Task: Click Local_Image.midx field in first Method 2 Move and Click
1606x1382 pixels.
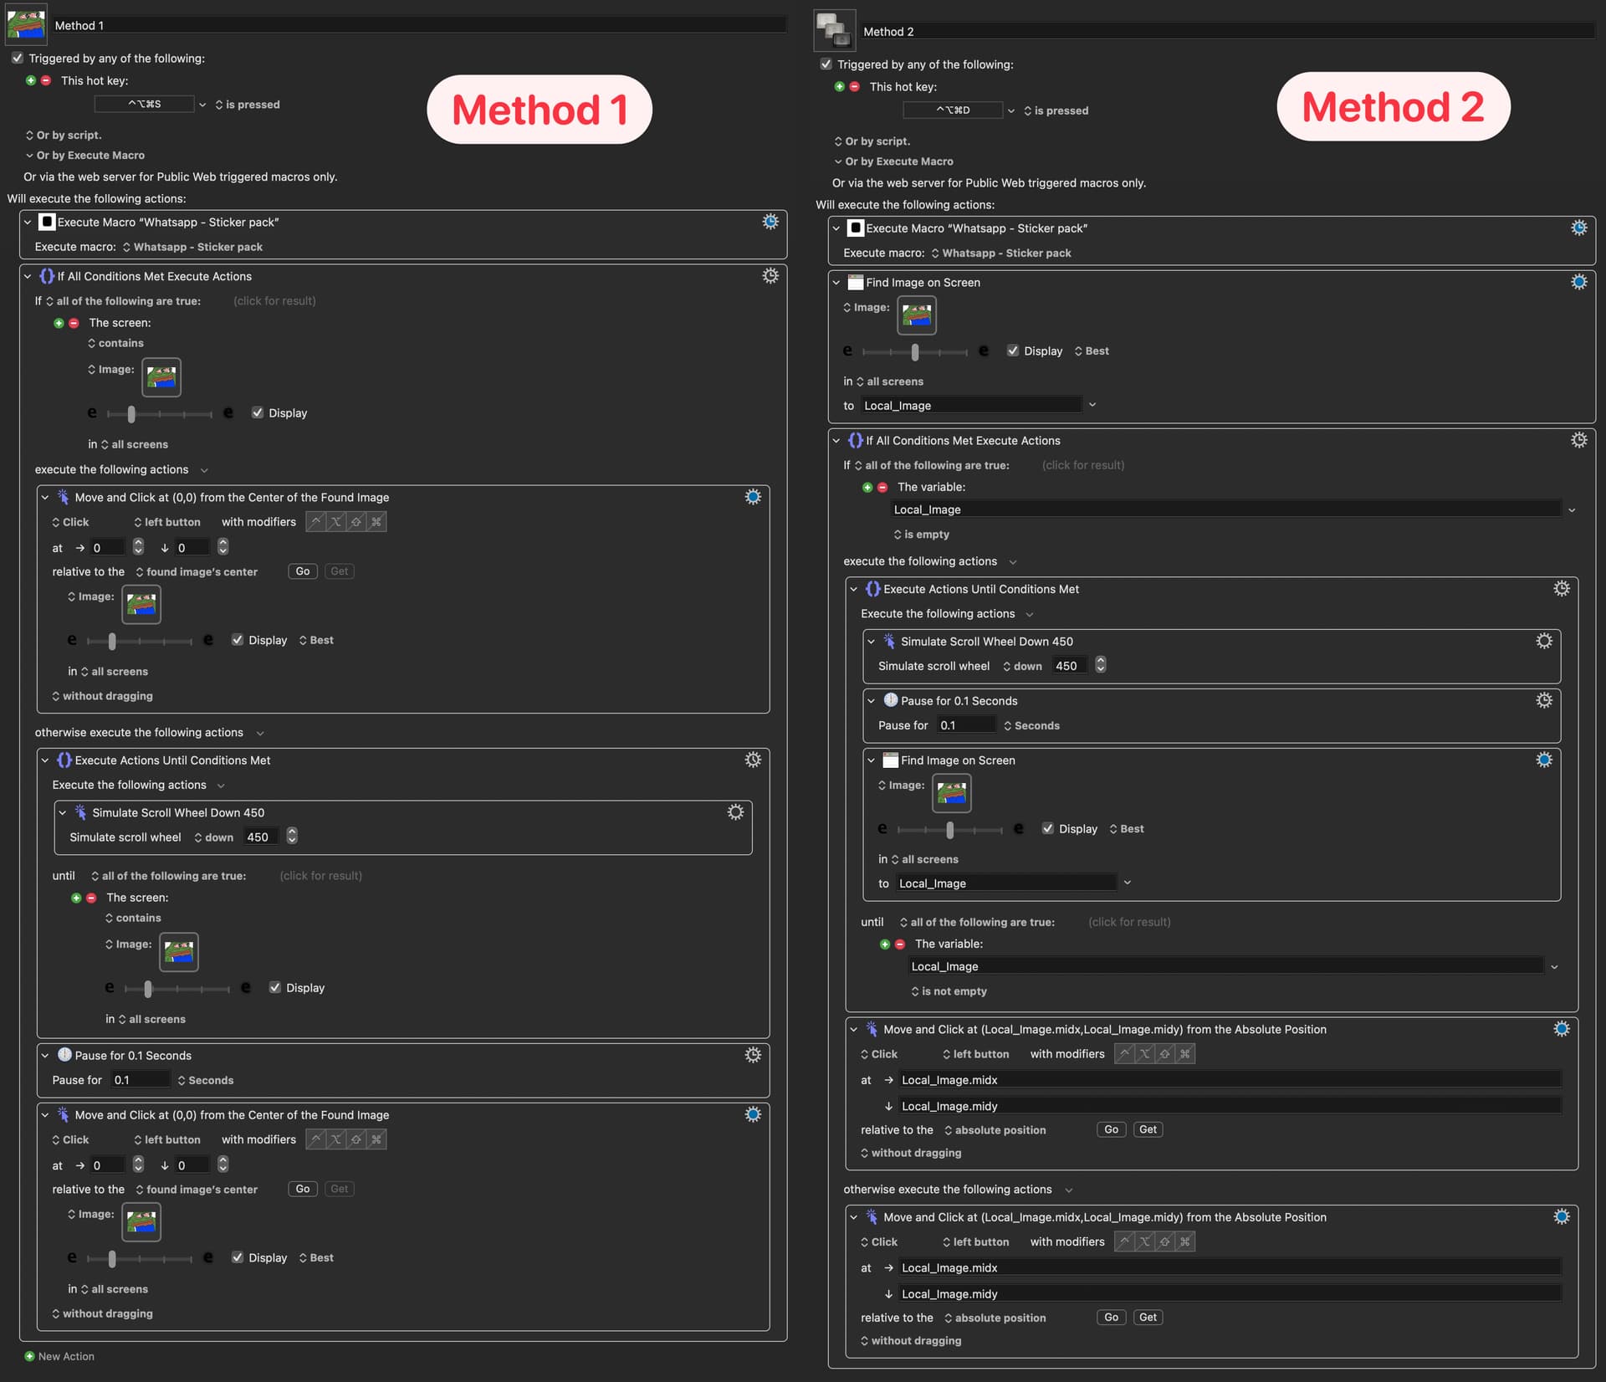Action: click(1229, 1080)
